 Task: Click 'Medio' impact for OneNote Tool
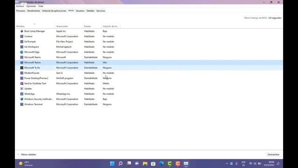106,84
